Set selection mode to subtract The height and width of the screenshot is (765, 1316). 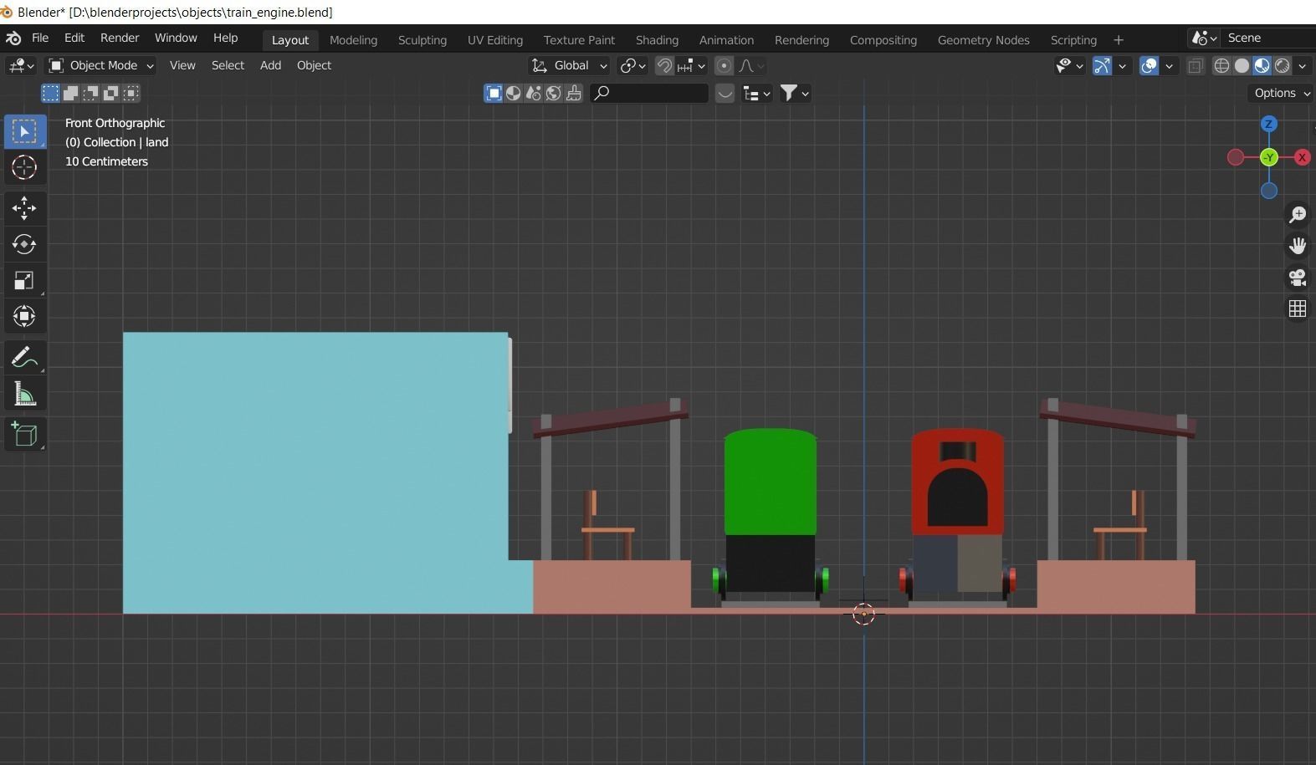coord(91,93)
